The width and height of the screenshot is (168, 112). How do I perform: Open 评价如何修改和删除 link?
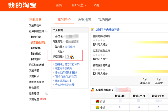66,73
